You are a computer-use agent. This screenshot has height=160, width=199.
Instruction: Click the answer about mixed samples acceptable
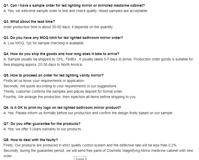(76, 11)
